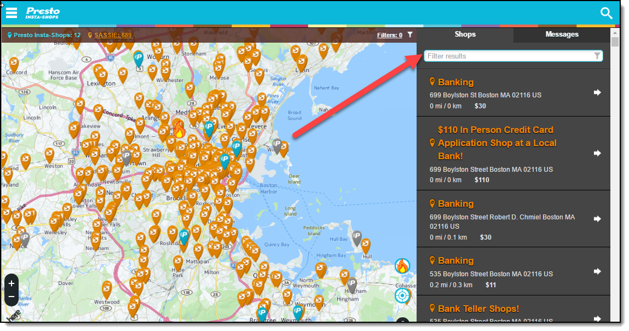Open the hamburger menu

[11, 13]
